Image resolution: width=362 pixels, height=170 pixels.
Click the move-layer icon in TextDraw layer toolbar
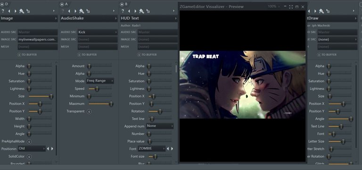click(x=328, y=11)
